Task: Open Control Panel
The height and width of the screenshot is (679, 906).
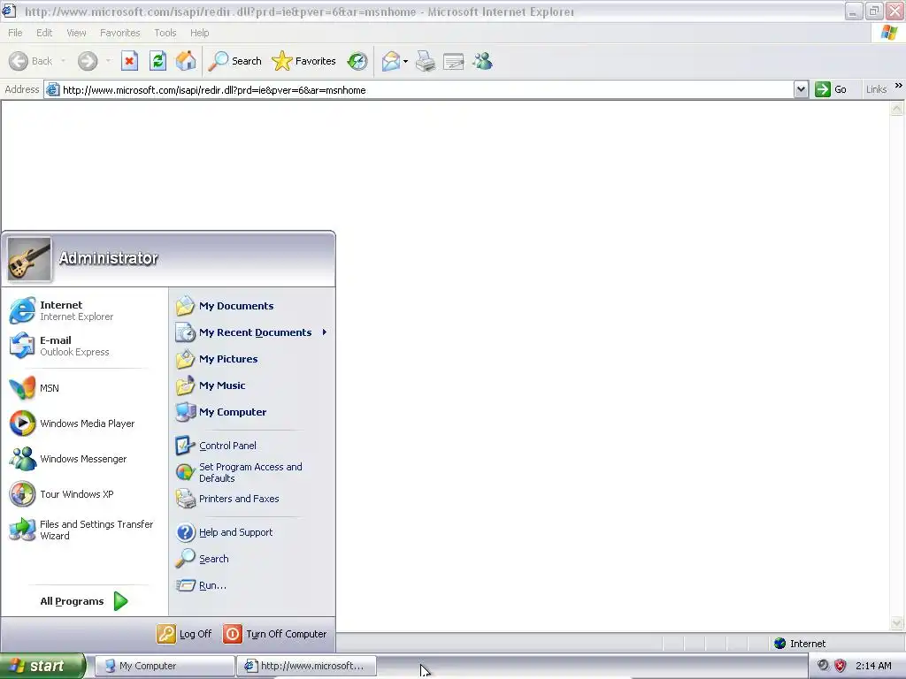Action: tap(252, 446)
